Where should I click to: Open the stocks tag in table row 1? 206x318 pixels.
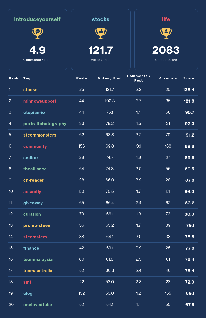pos(30,90)
